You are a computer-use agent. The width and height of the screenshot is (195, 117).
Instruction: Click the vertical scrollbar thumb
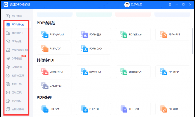193,41
